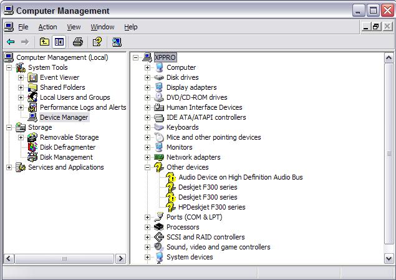This screenshot has height=280, width=396.
Task: Select Audio Device on High Definition Audio Bus
Action: click(240, 177)
